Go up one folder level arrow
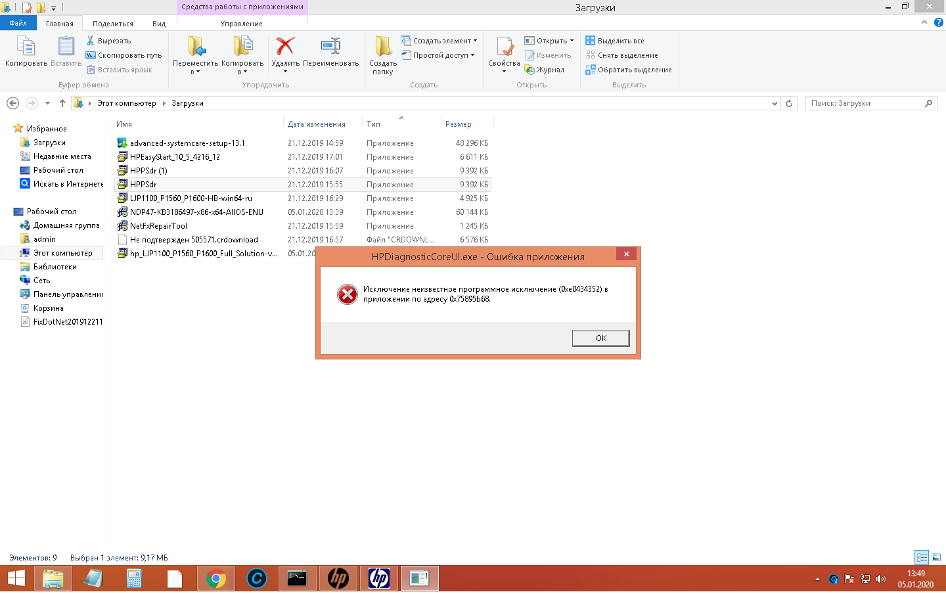946x594 pixels. click(62, 103)
